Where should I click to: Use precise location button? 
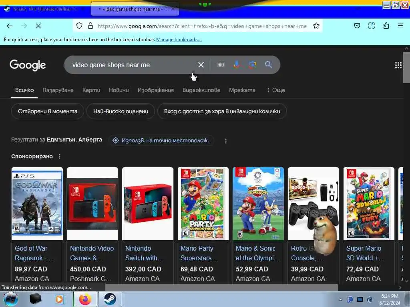(161, 140)
